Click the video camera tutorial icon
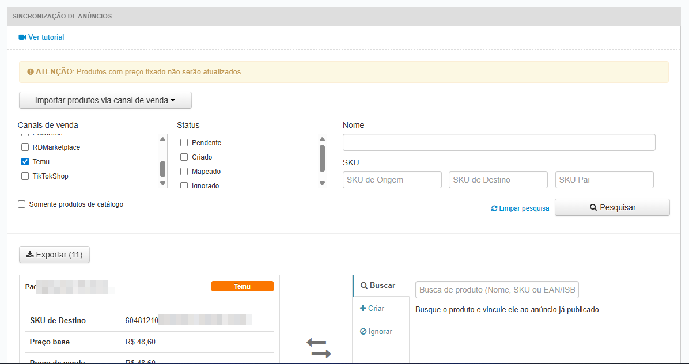The width and height of the screenshot is (689, 364). point(22,37)
